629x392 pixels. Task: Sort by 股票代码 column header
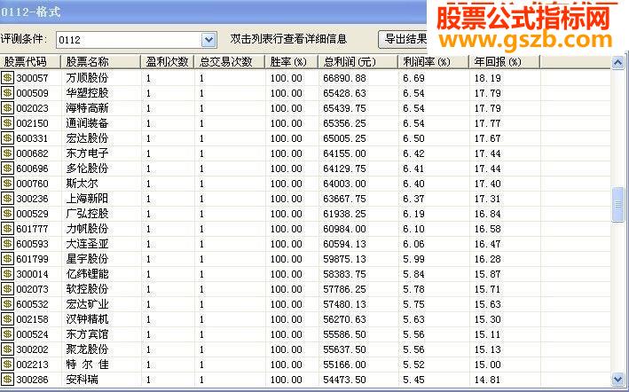click(x=30, y=62)
